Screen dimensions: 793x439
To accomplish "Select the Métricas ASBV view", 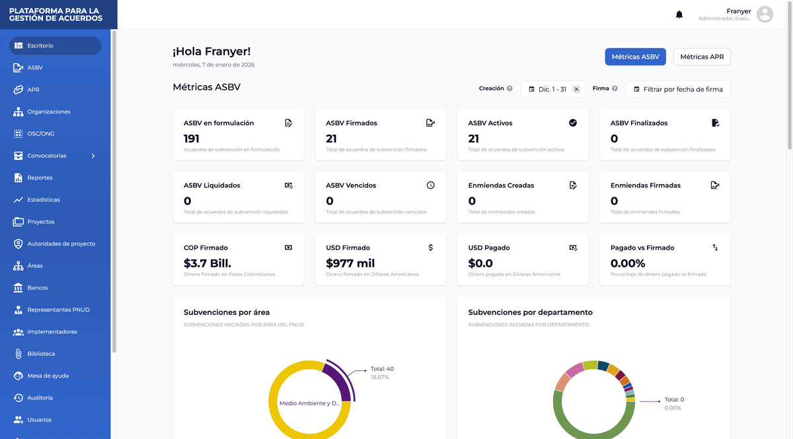I will tap(634, 57).
